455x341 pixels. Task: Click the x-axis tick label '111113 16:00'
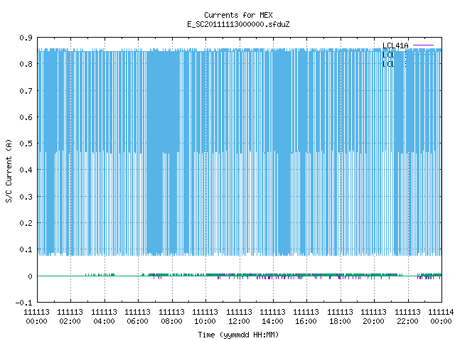click(306, 317)
